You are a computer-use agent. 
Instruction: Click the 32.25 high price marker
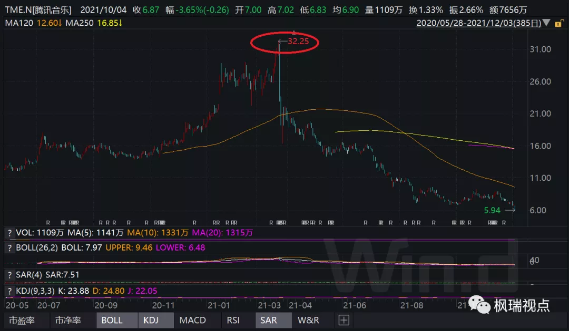(x=298, y=41)
